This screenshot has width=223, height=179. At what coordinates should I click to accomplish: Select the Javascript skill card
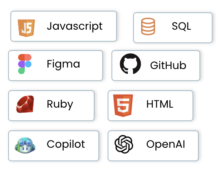coord(64,26)
